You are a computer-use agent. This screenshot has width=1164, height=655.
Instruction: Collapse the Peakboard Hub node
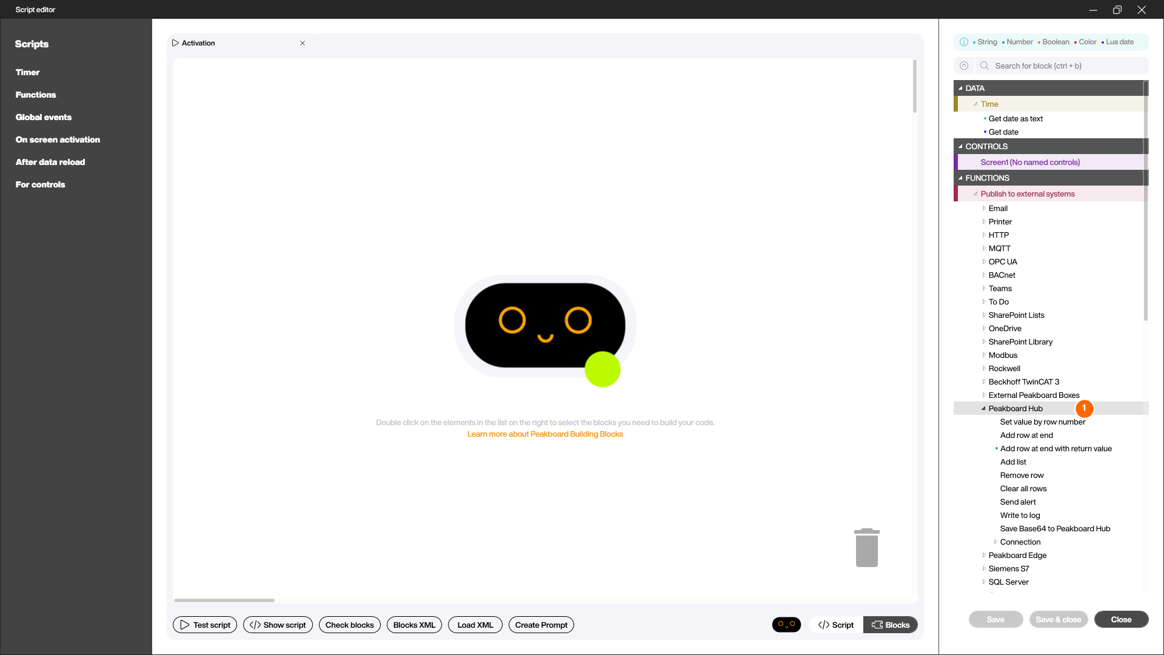(984, 408)
